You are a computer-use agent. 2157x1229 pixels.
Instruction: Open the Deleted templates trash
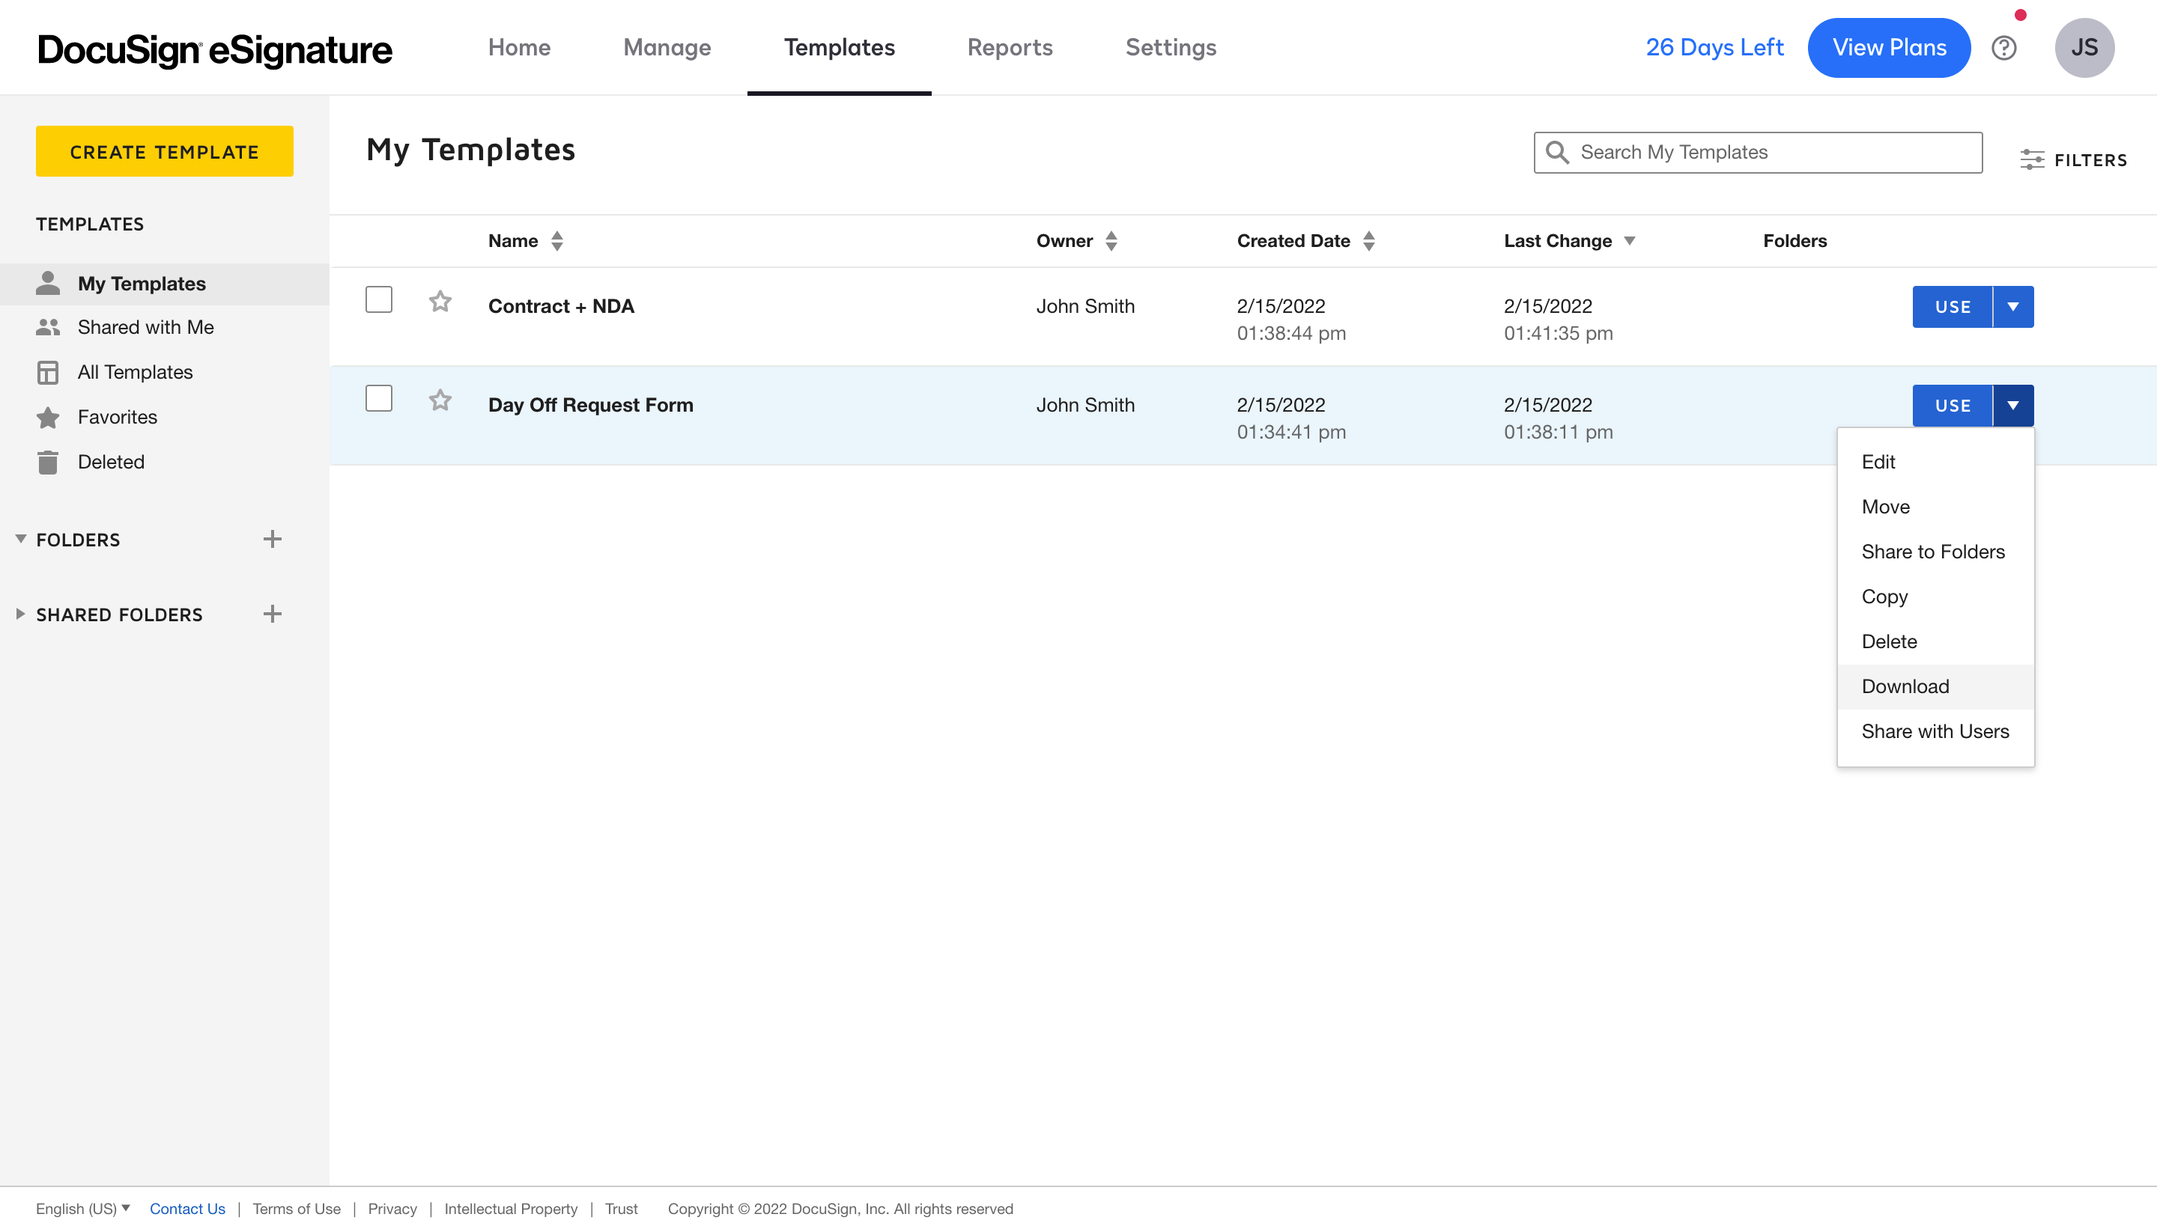[111, 462]
